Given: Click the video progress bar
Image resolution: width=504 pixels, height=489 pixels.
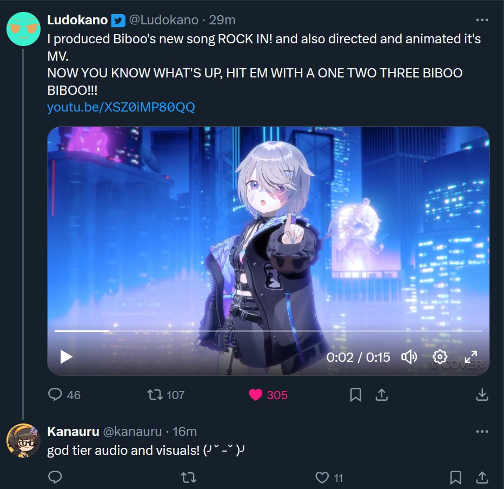Looking at the screenshot, I should [x=268, y=331].
